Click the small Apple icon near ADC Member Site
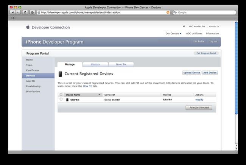Screen dimensions: 246x165 point(184,26)
